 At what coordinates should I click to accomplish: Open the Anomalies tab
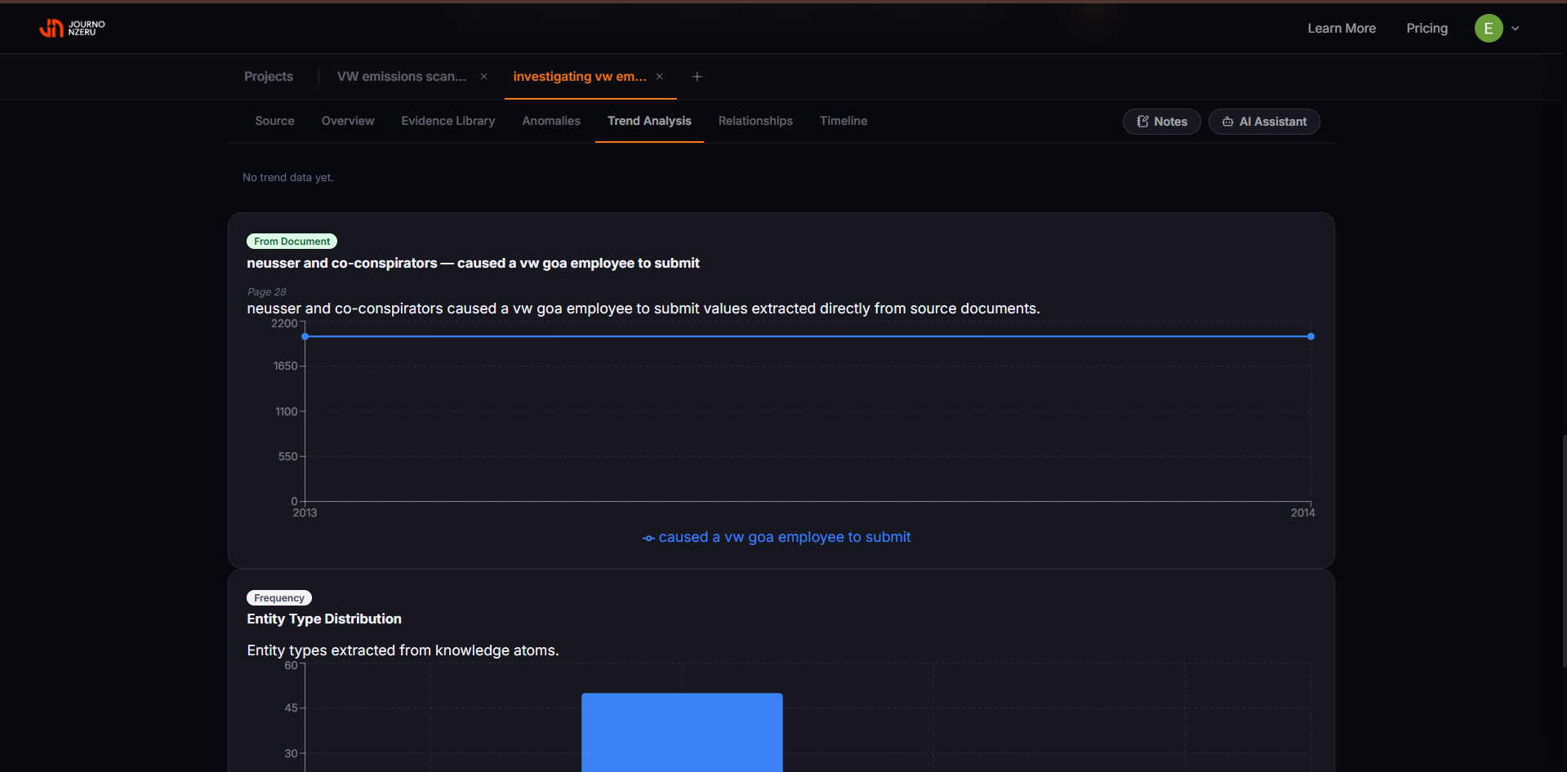coord(551,121)
